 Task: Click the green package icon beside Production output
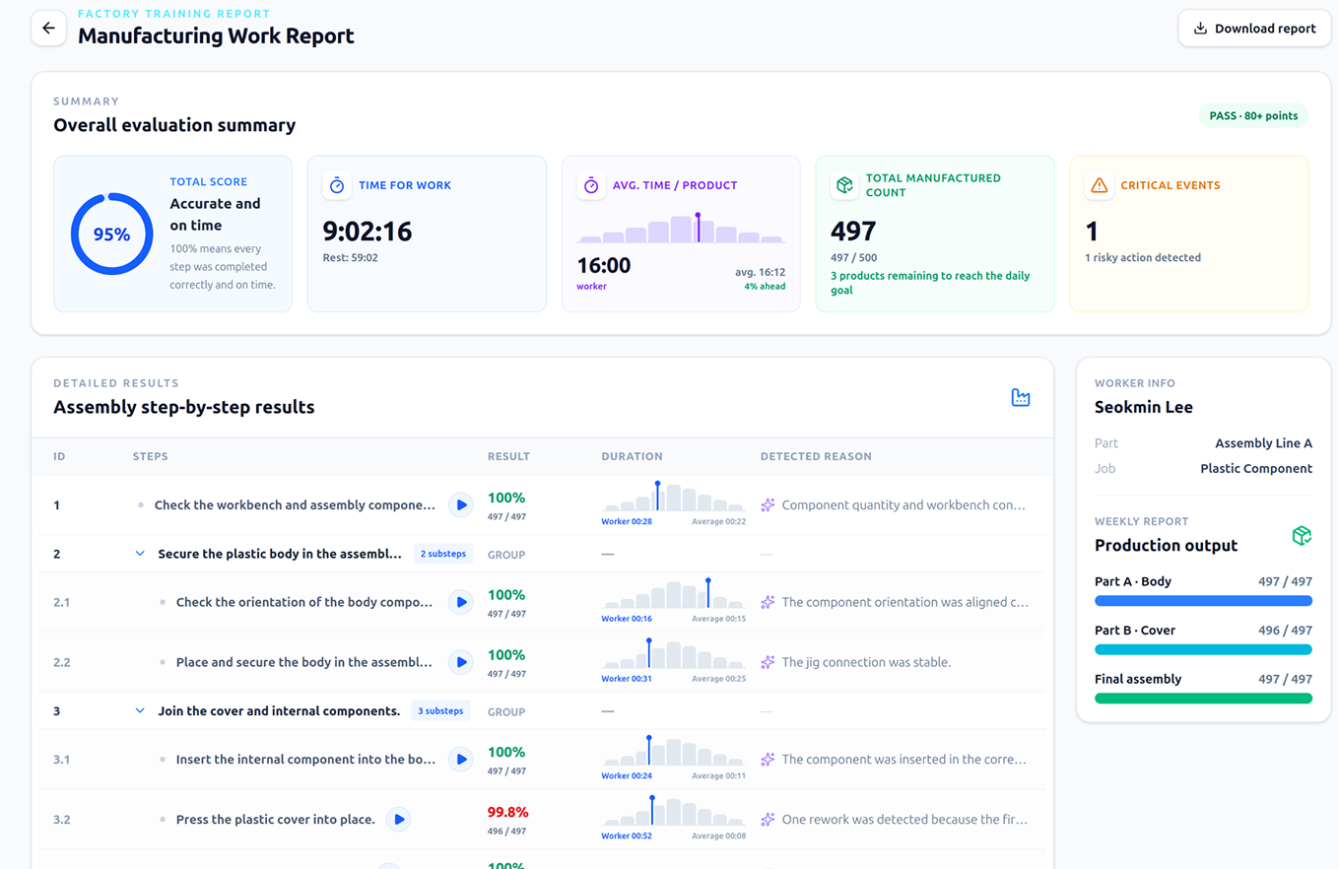pos(1302,535)
